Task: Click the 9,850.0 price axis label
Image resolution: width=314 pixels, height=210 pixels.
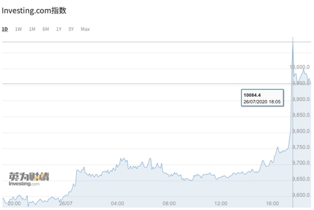Action: click(301, 115)
